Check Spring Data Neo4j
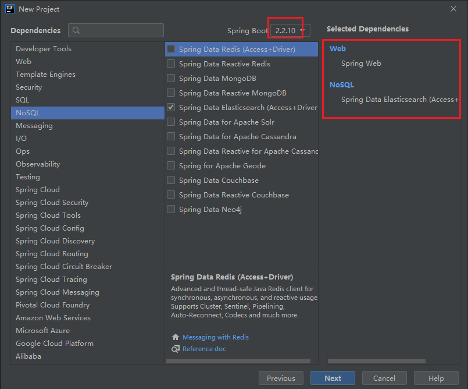This screenshot has height=389, width=468. (x=171, y=209)
